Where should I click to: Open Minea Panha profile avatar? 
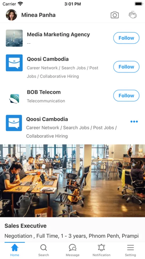11,15
